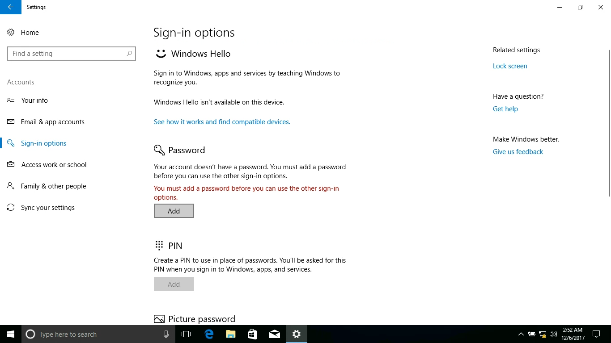Click "Windows Hello isn't available on this device"

[219, 102]
